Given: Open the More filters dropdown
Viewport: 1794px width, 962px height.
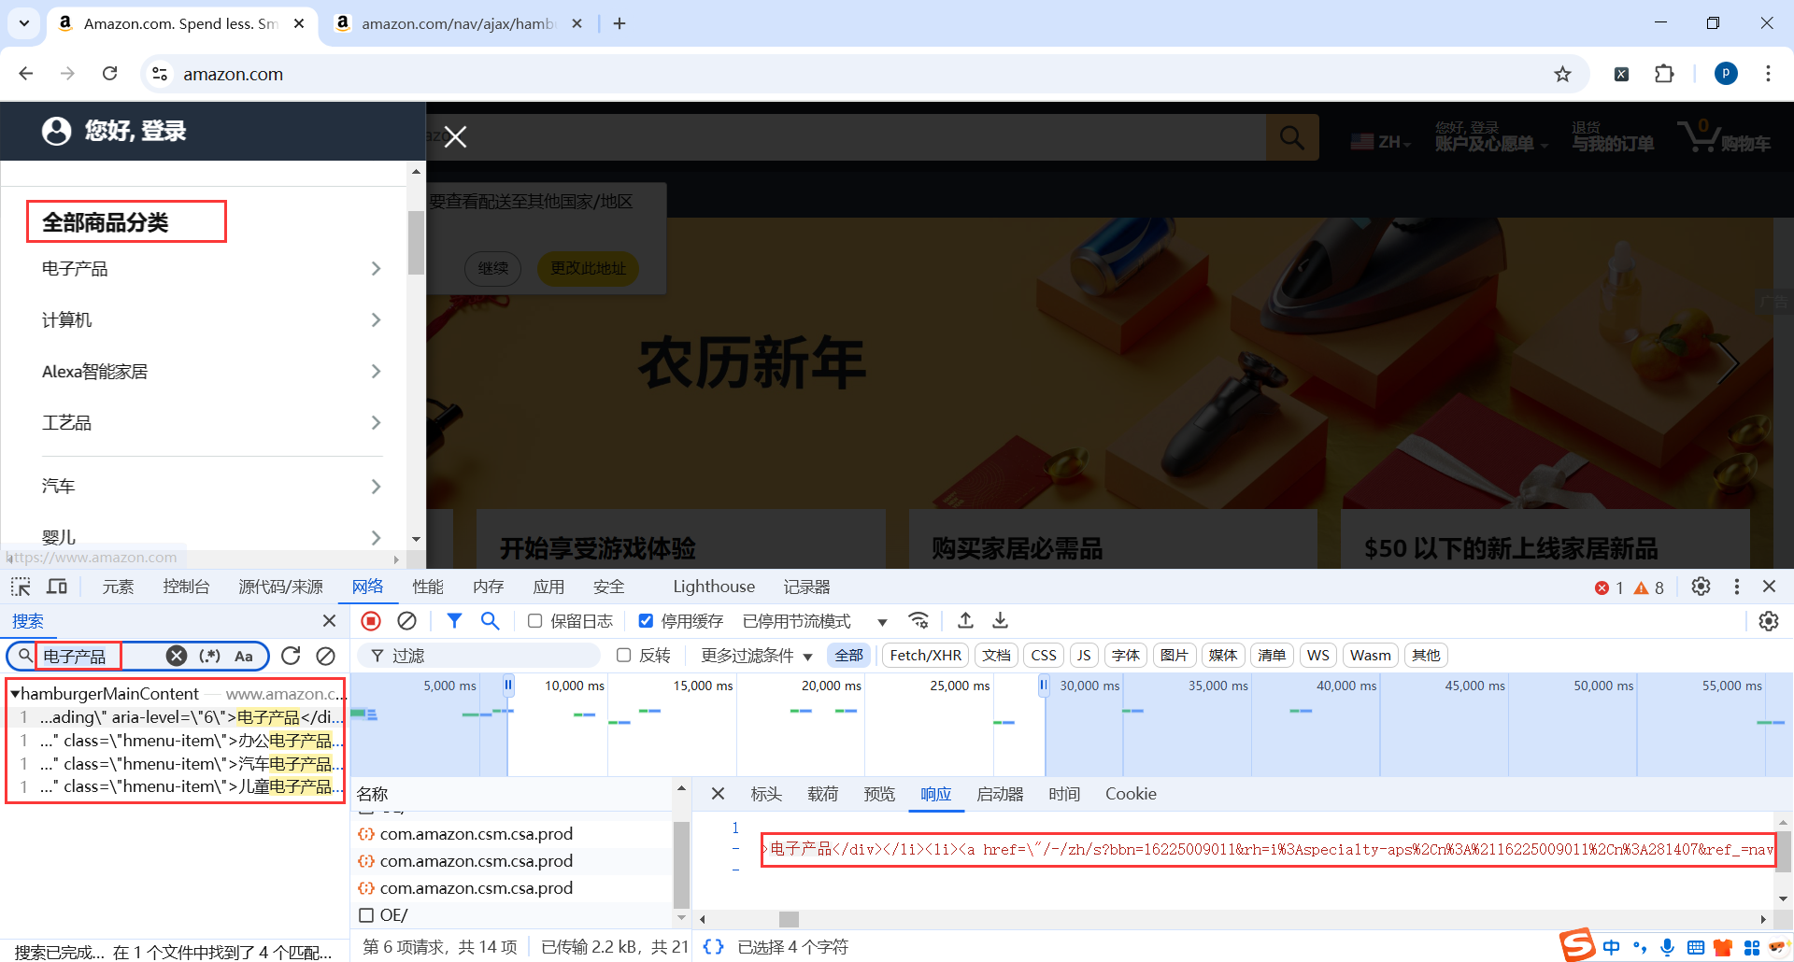Looking at the screenshot, I should (757, 656).
